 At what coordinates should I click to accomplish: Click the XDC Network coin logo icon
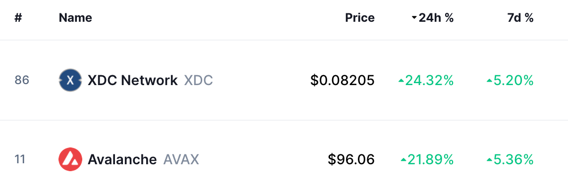click(70, 80)
